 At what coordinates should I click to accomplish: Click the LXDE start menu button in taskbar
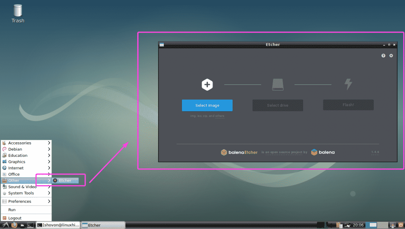click(5, 225)
